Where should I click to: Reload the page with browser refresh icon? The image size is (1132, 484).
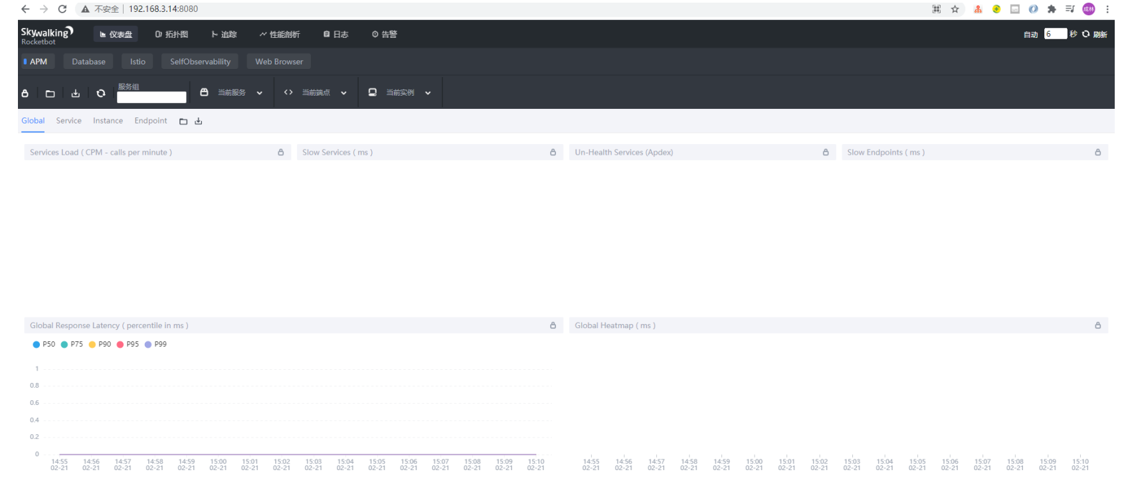pos(62,9)
